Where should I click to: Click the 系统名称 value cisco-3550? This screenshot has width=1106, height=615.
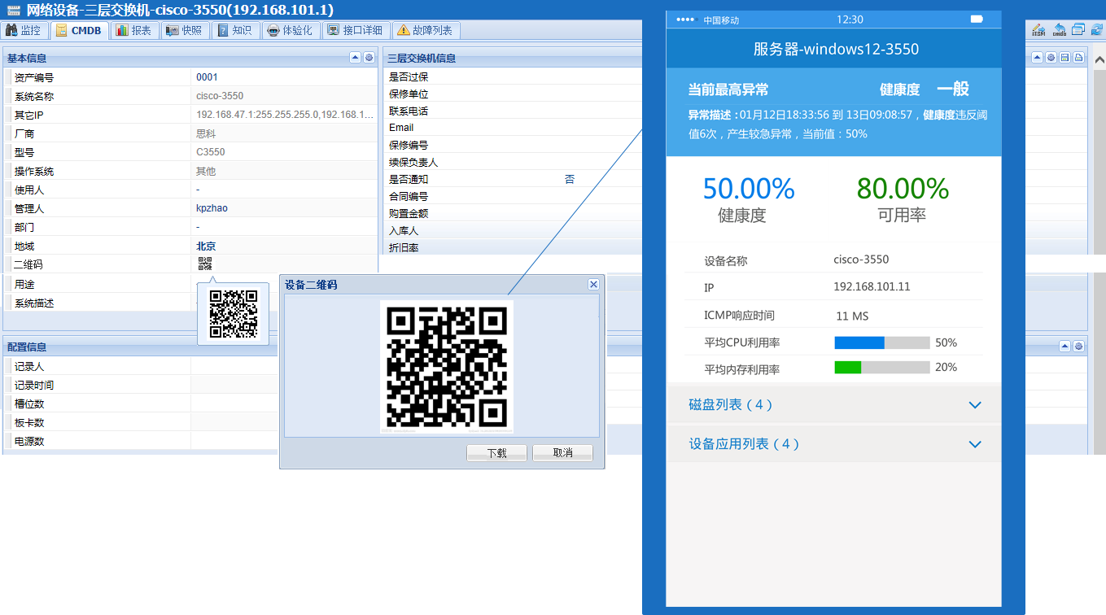click(220, 96)
